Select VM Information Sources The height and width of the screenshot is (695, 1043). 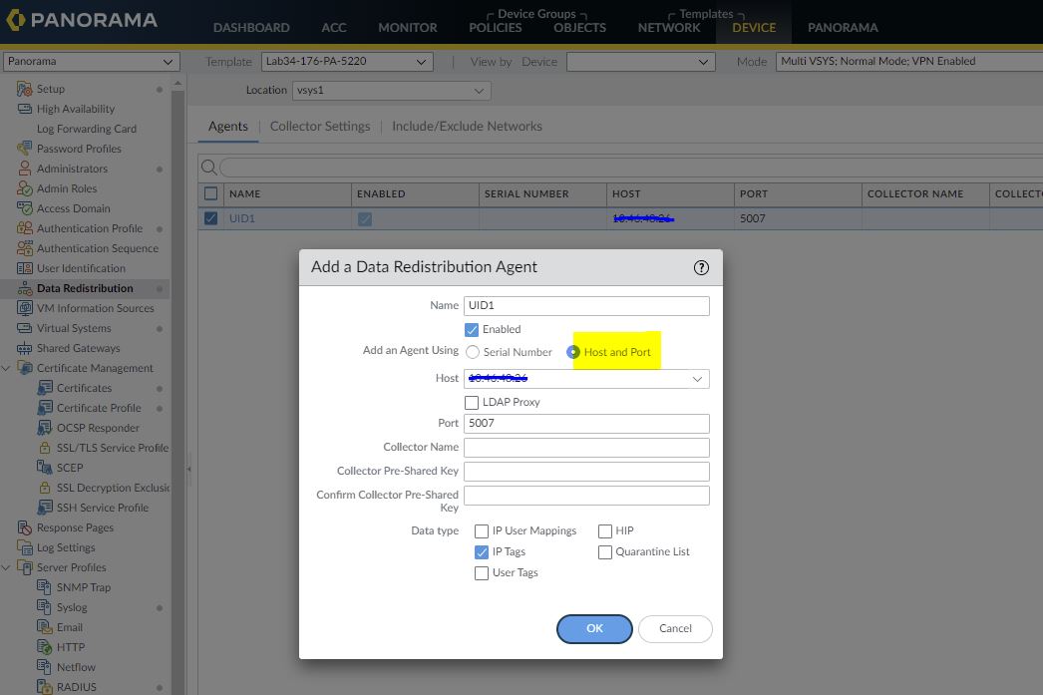95,308
